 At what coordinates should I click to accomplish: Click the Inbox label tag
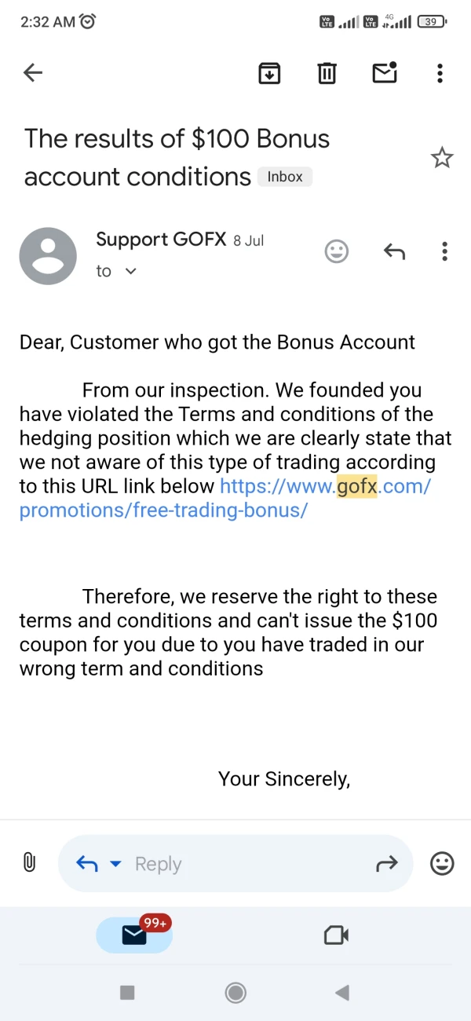(285, 177)
